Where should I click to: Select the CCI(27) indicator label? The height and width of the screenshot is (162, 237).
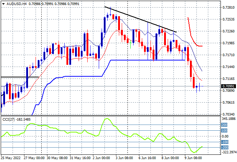pyautogui.click(x=9, y=120)
